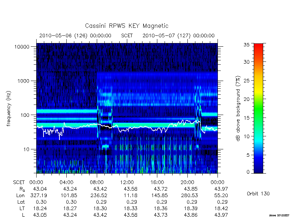Click the Lon value 145.85
290x217 pixels.
pos(159,195)
